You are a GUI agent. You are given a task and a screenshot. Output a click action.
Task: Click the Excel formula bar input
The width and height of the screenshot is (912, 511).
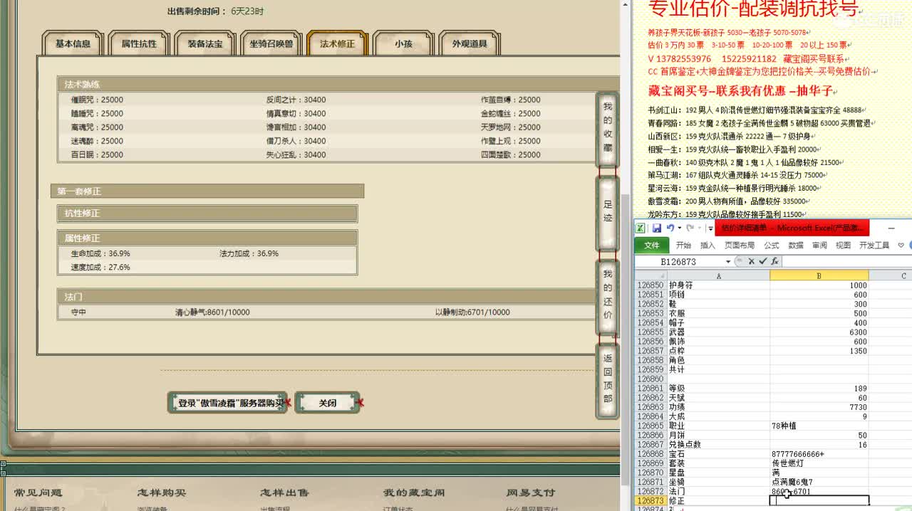coord(846,261)
